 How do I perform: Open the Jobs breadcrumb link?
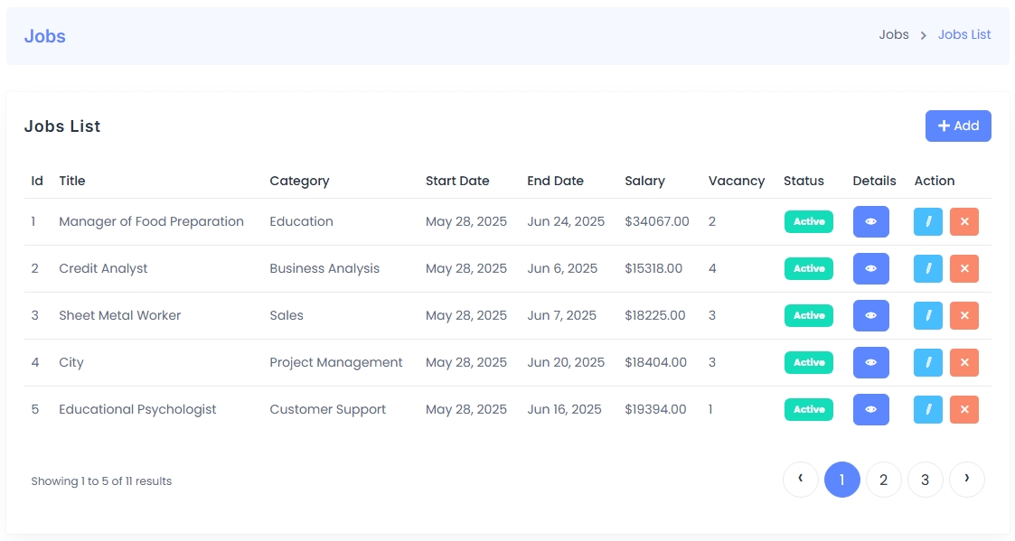pos(893,34)
